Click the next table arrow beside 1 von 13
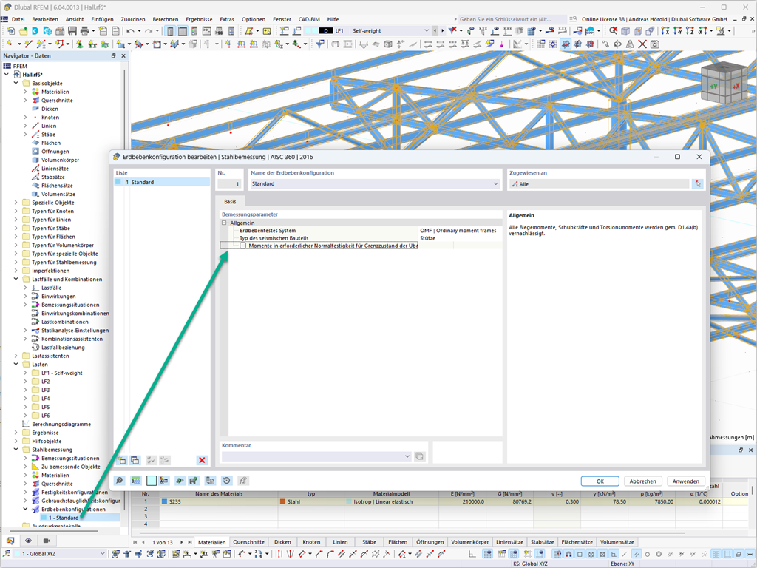This screenshot has height=568, width=757. 182,542
